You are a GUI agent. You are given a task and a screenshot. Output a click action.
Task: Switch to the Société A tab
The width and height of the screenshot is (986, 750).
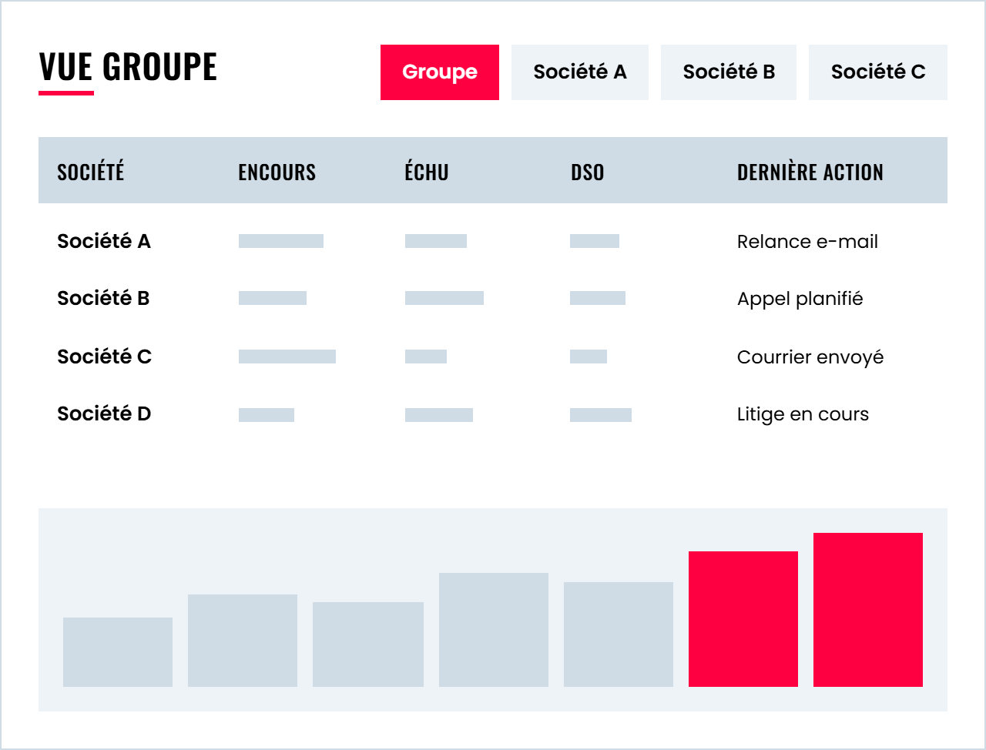[x=580, y=72]
